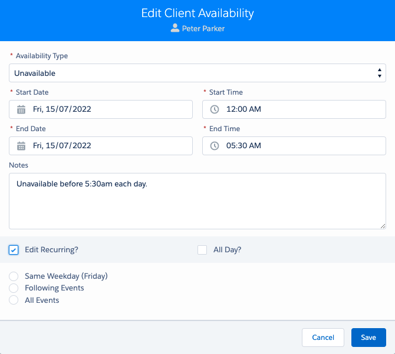Uncheck the Edit Recurring checkbox
Image resolution: width=395 pixels, height=354 pixels.
pyautogui.click(x=14, y=250)
